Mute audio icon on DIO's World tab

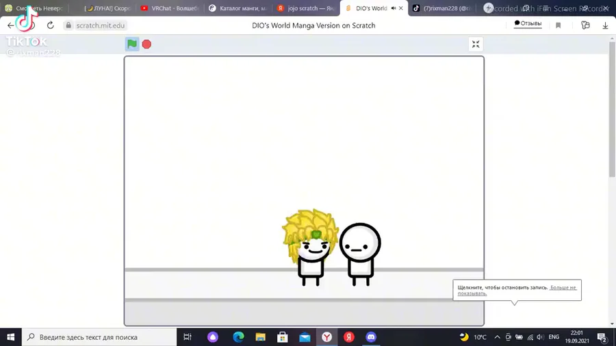[x=394, y=8]
